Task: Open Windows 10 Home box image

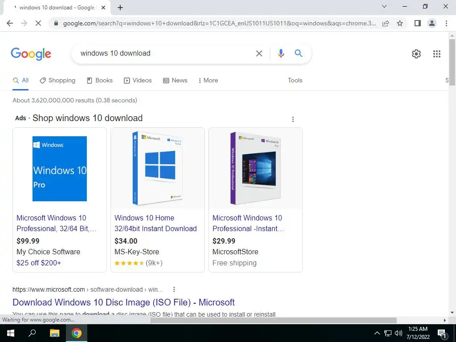Action: coord(158,169)
